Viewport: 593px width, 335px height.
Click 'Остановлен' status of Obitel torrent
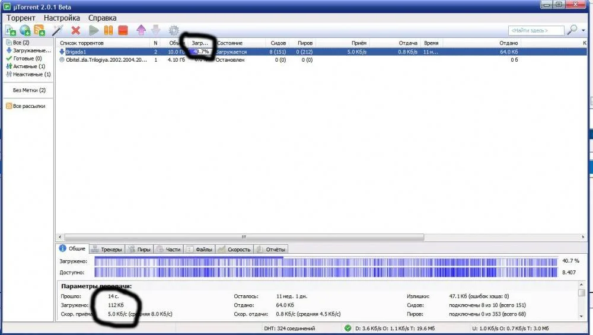(x=230, y=60)
